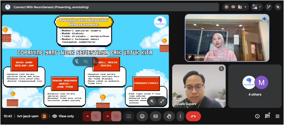Screen dimensions: 284x125
Task: Toggle the camera on or off
Action: point(116,116)
